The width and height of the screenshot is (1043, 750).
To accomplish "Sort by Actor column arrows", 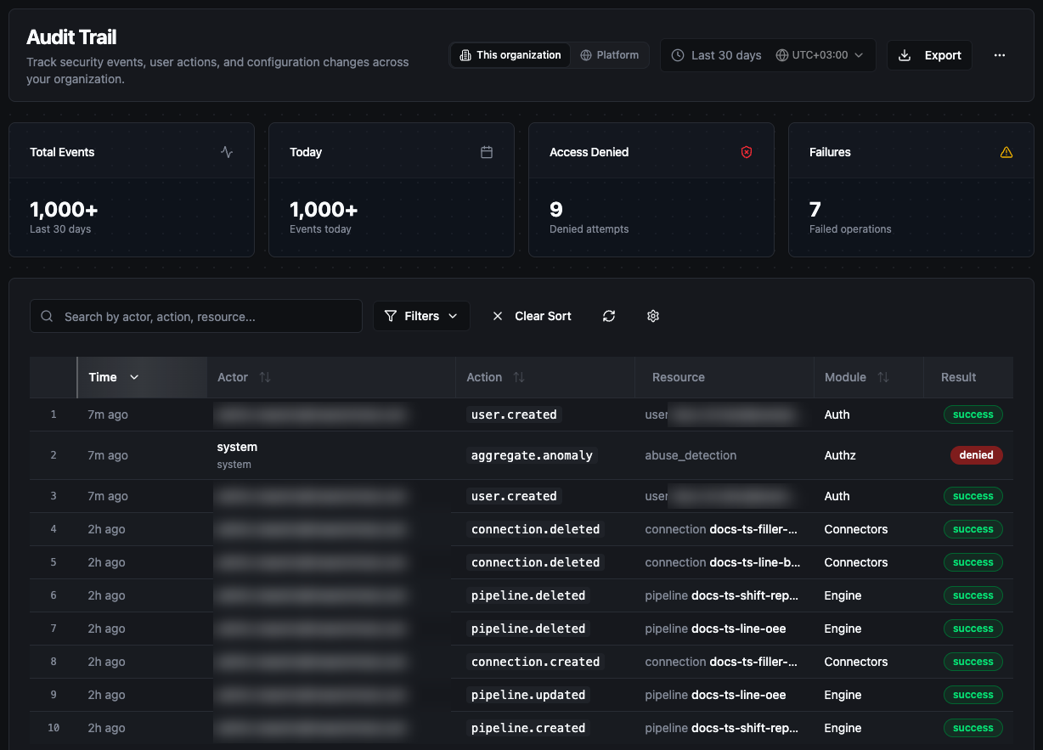I will pos(265,377).
